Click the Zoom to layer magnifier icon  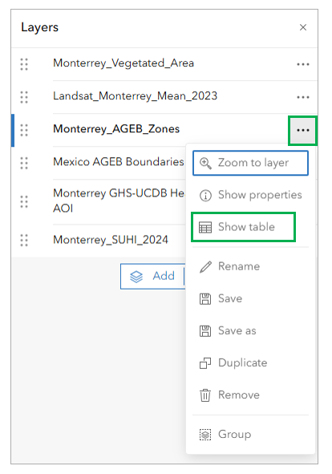click(205, 163)
